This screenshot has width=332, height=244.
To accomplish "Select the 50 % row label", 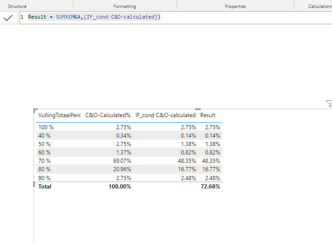I will [x=44, y=144].
